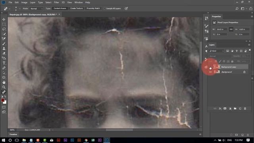The image size is (254, 143).
Task: Toggle type layer filter icon
Action: pyautogui.click(x=237, y=51)
